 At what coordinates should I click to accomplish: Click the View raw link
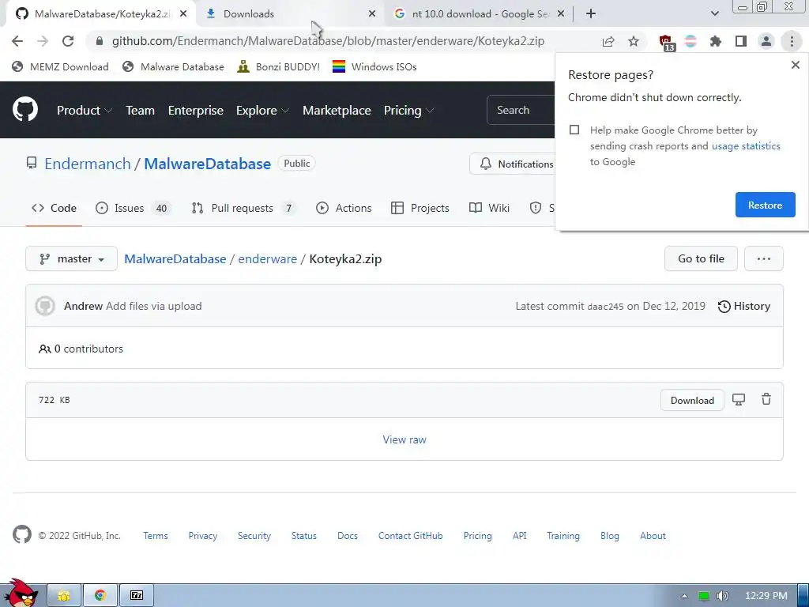[x=404, y=439]
